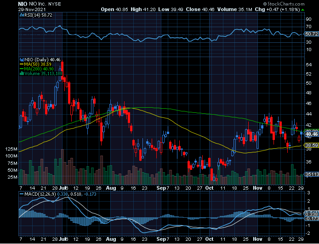
Task: Click the 25M volume axis label
Action: pos(12,177)
